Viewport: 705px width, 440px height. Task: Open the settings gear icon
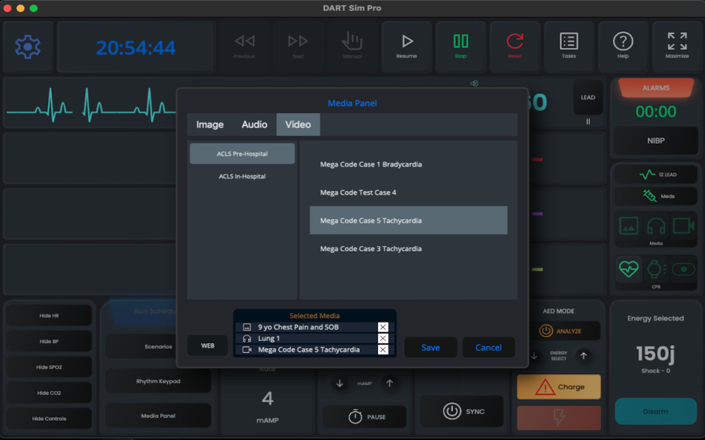[x=28, y=46]
